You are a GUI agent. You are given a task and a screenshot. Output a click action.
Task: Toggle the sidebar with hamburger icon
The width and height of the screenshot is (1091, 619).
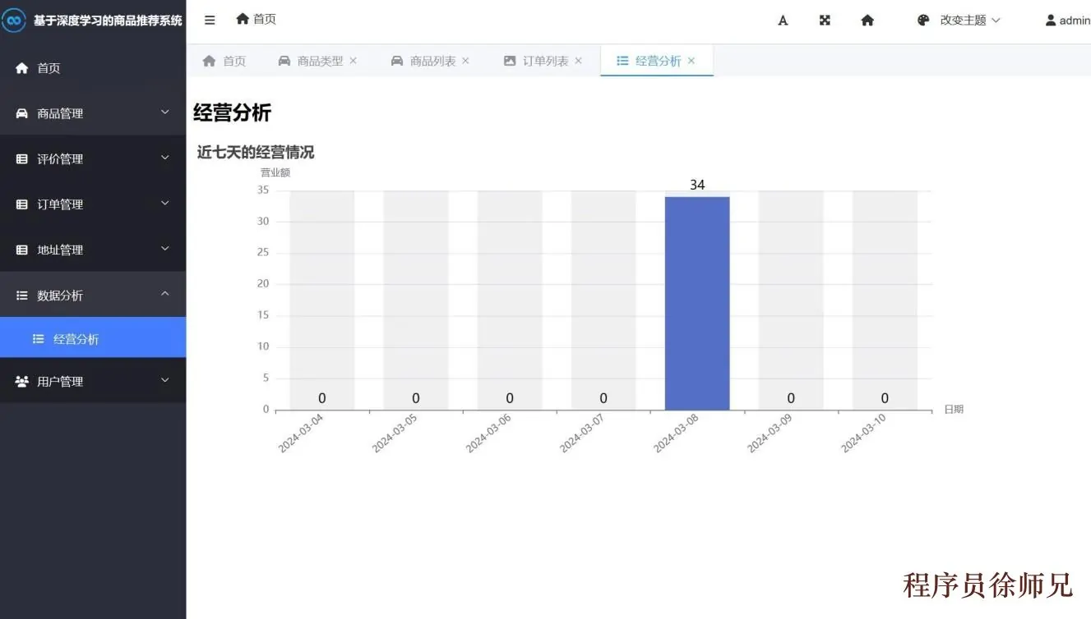[208, 20]
